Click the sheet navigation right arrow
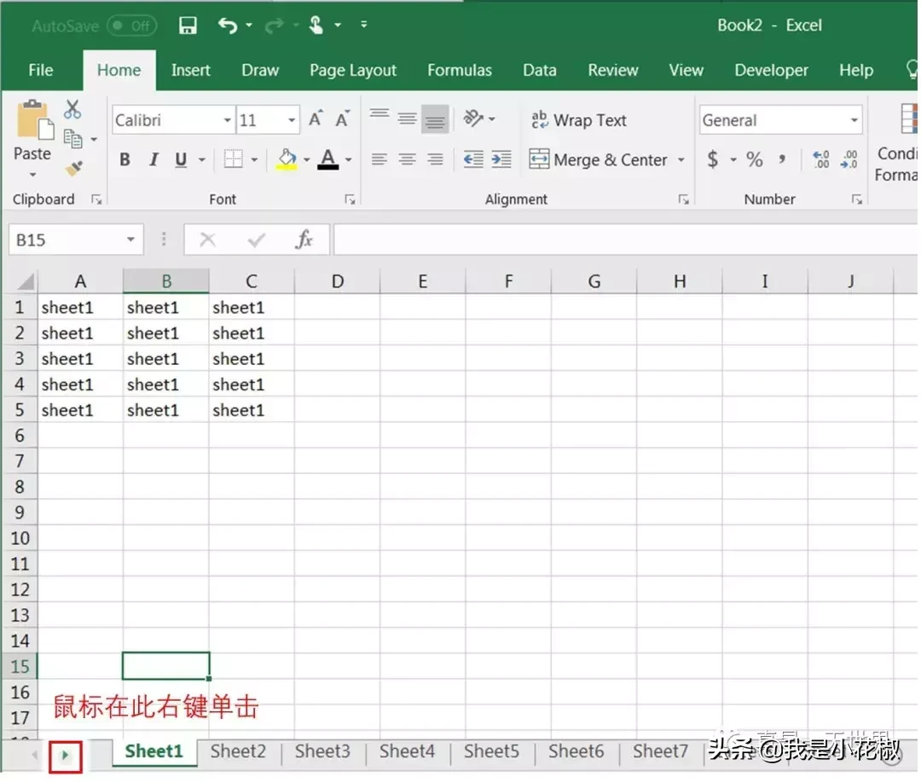921x782 pixels. (x=65, y=755)
